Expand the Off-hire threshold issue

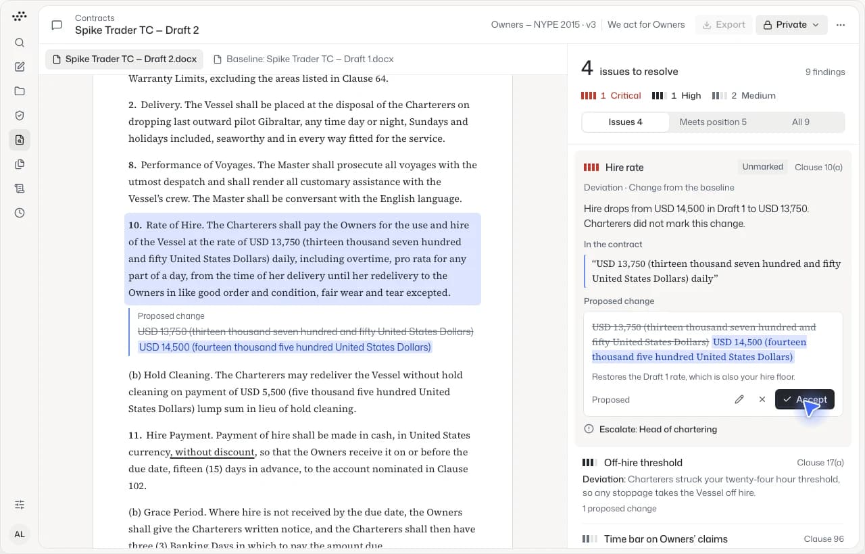tap(713, 485)
